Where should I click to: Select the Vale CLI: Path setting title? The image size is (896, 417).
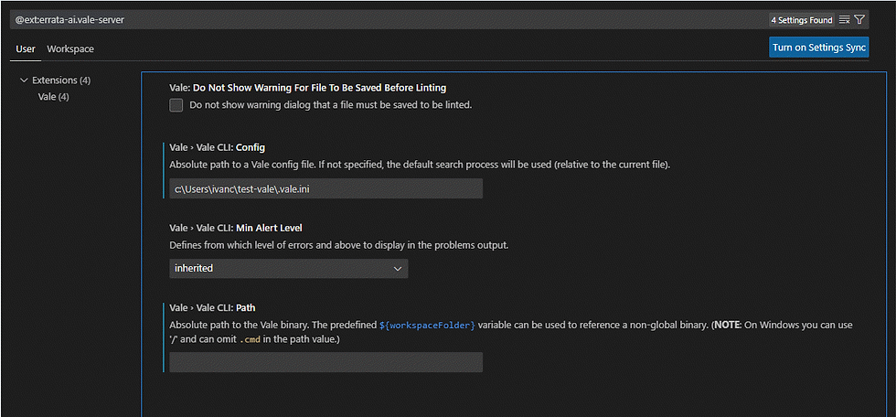tap(214, 307)
